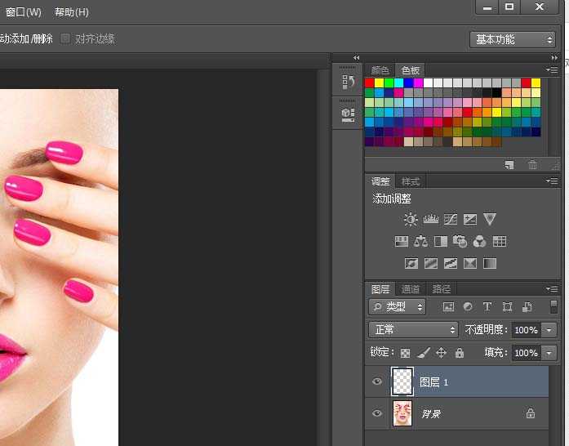Open the 帮助(H) menu

(72, 12)
